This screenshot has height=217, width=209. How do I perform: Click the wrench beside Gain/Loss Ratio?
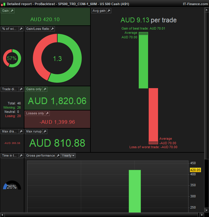click(x=52, y=29)
